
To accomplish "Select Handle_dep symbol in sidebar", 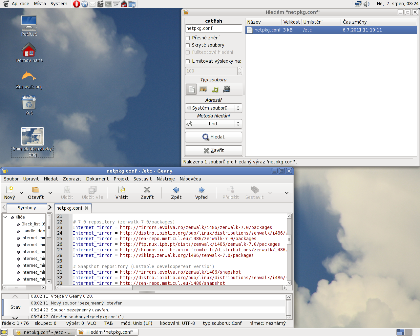I will click(x=33, y=231).
